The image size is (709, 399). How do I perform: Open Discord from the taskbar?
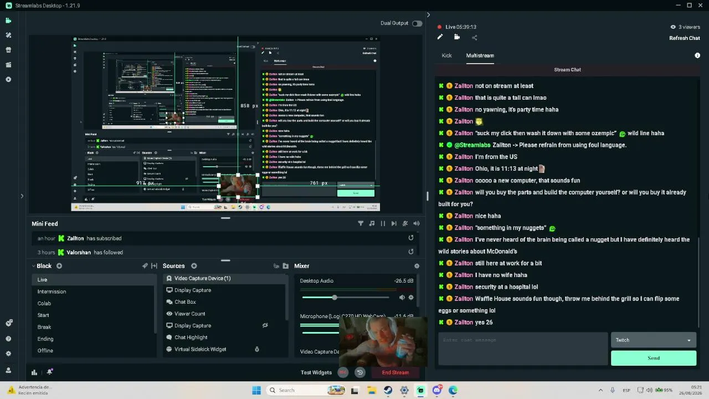(437, 390)
